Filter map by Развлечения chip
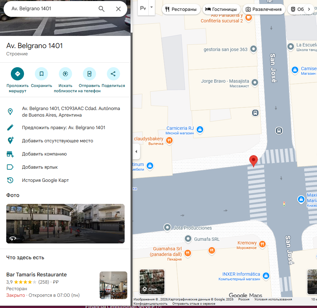Screen dimensions: 317x308 tap(264, 9)
